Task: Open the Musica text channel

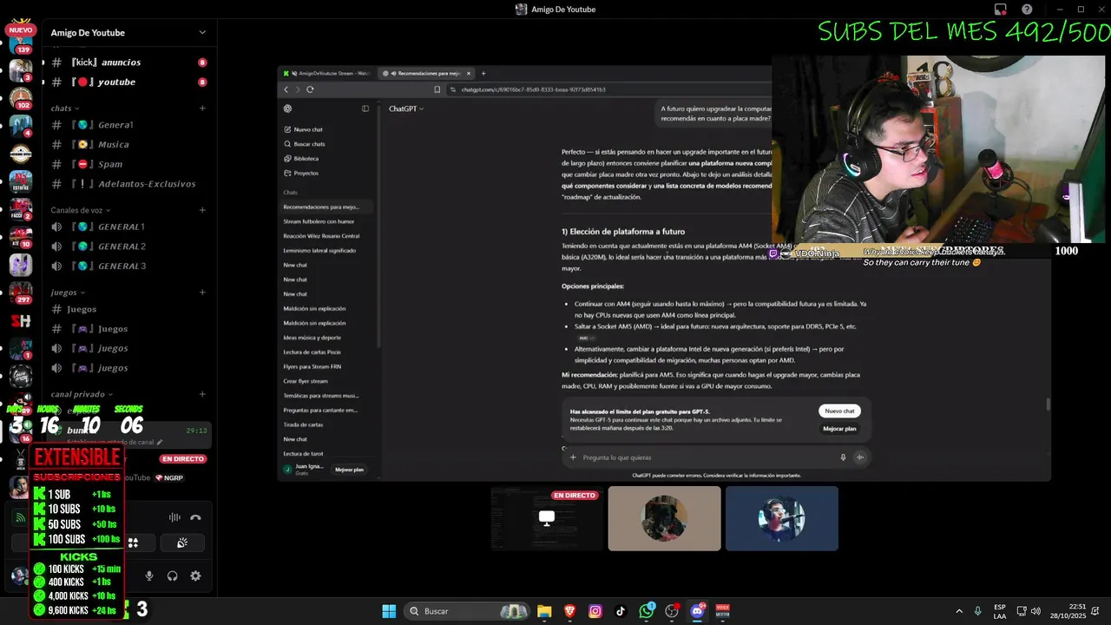Action: tap(128, 145)
